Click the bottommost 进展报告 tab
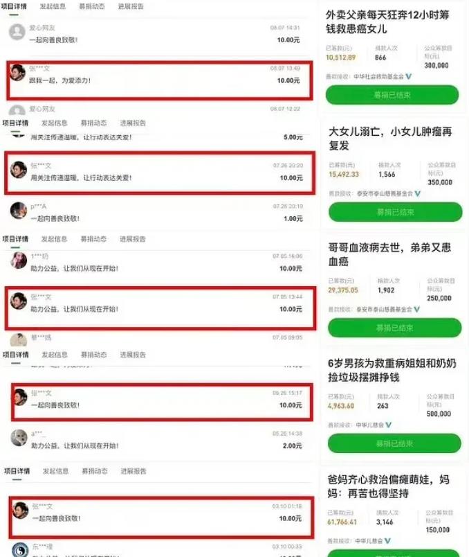 coord(134,471)
